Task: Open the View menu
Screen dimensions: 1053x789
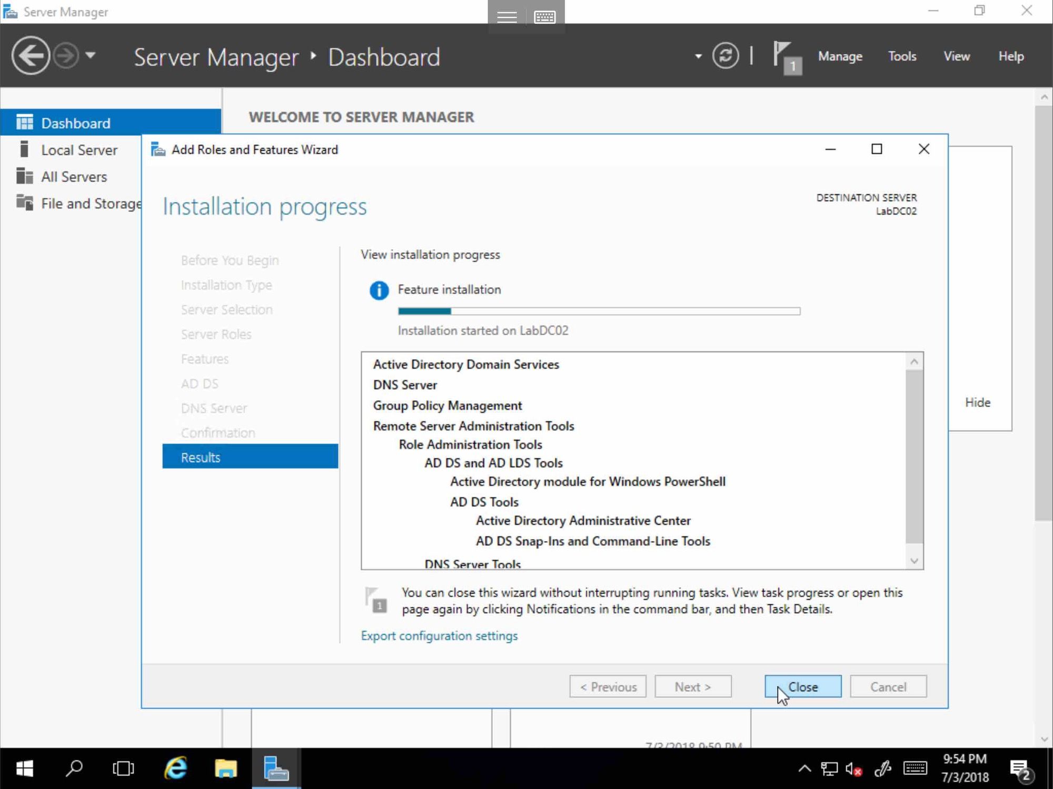Action: coord(956,56)
